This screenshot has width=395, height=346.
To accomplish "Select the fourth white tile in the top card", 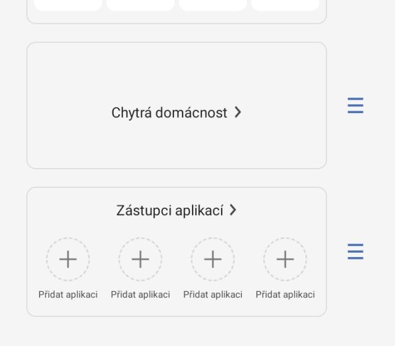I will coord(285,5).
